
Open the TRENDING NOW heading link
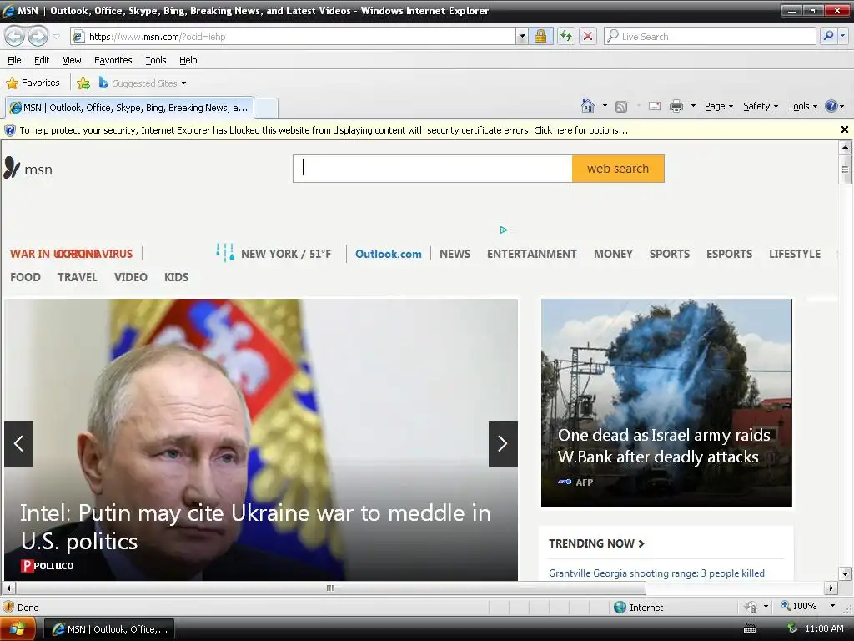(596, 543)
